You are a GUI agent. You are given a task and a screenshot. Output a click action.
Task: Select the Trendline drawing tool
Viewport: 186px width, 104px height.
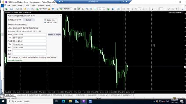[169, 9]
